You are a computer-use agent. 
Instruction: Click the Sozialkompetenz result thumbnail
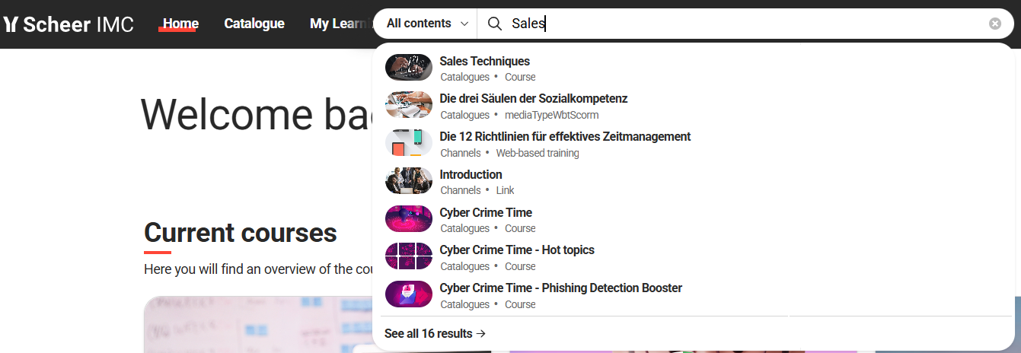(x=409, y=105)
